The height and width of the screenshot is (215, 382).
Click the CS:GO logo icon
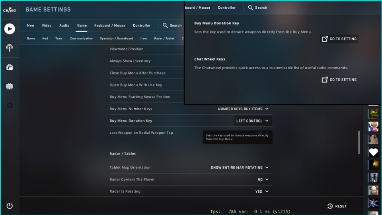(x=10, y=10)
